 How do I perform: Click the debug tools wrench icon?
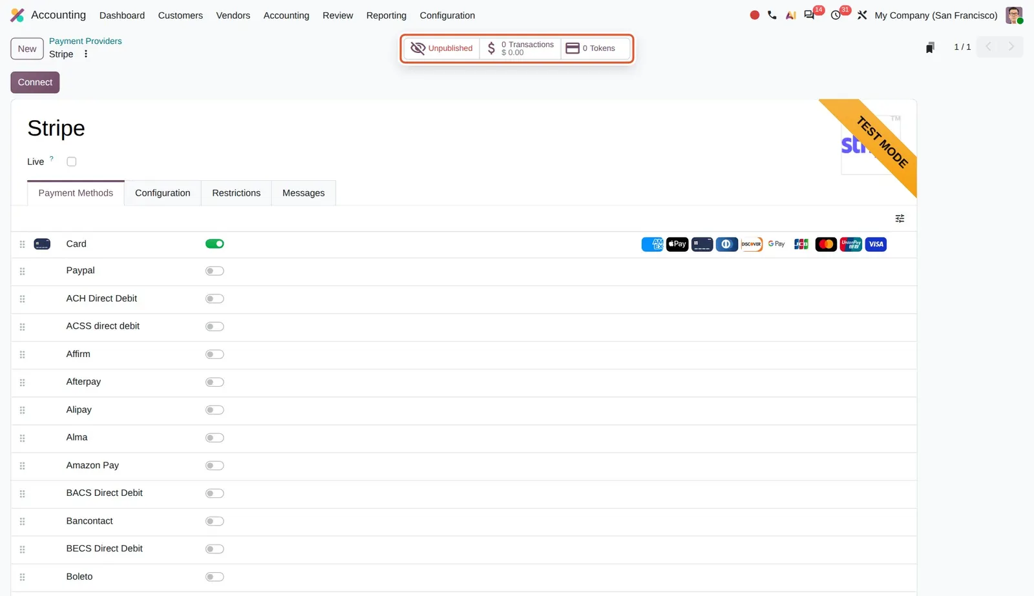point(862,15)
